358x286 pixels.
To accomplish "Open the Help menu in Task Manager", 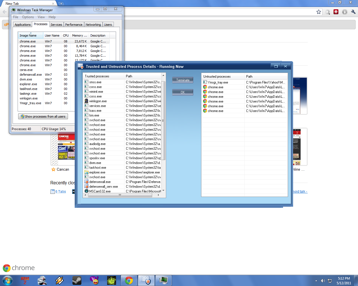I will [x=52, y=17].
